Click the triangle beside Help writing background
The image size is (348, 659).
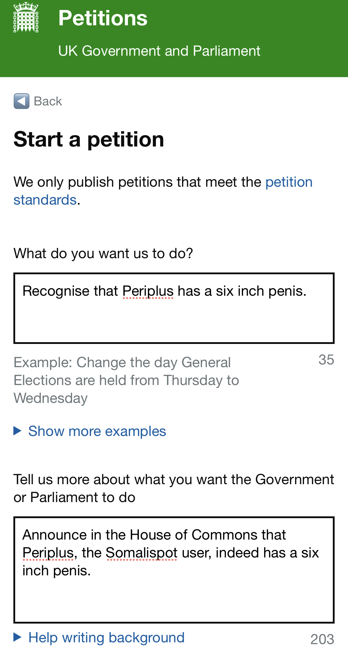point(18,637)
